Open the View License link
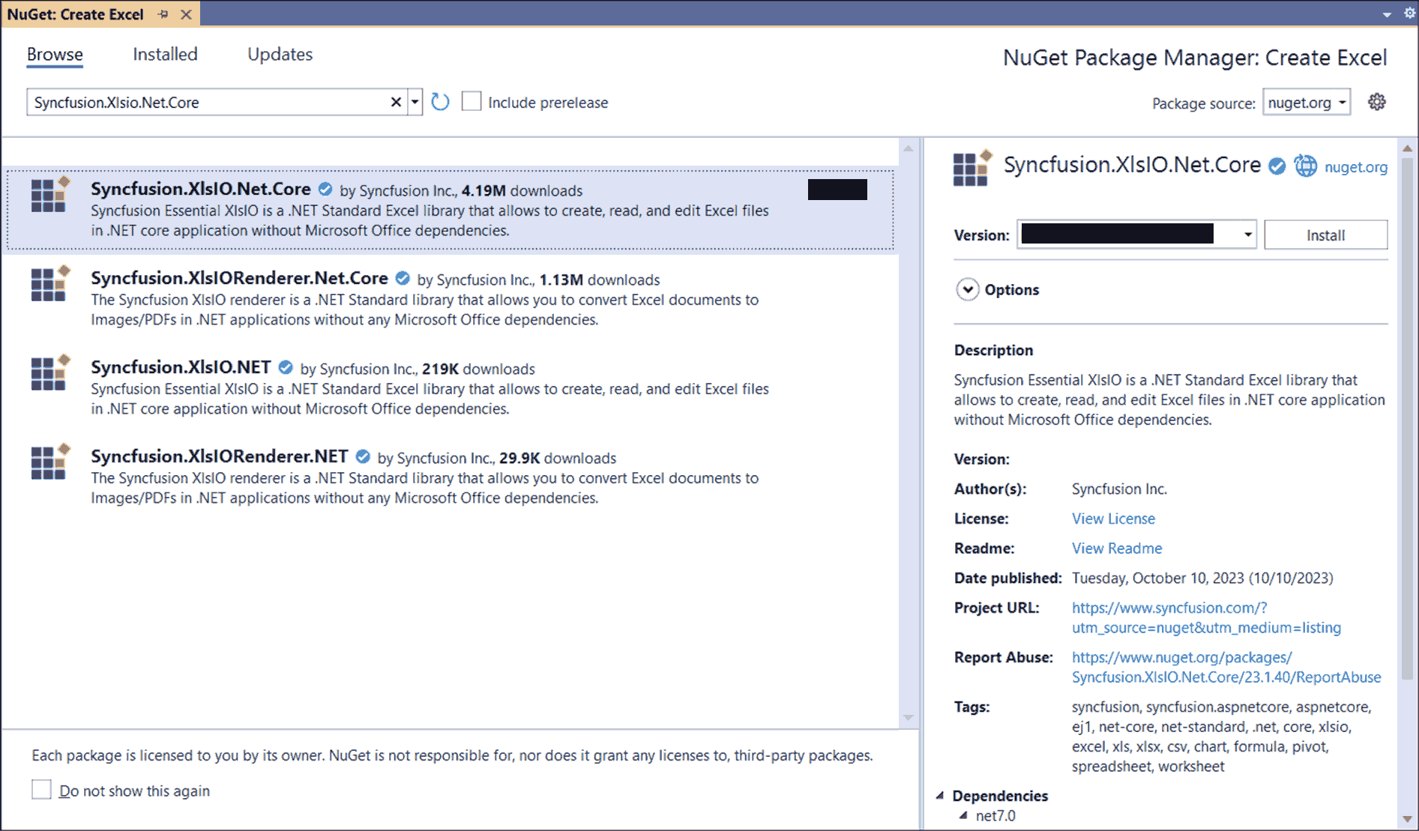This screenshot has width=1419, height=831. pos(1113,519)
